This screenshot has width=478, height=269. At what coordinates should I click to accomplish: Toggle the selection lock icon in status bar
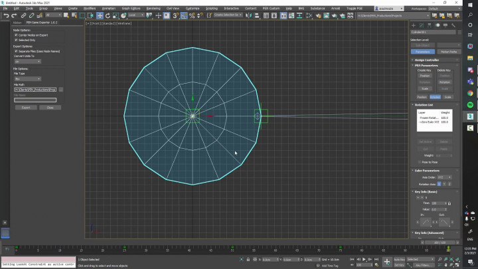[x=248, y=260]
